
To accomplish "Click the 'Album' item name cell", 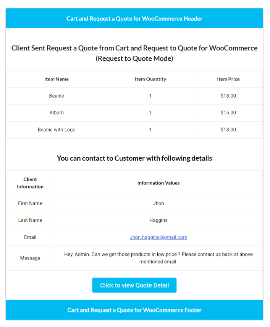I will coord(57,113).
